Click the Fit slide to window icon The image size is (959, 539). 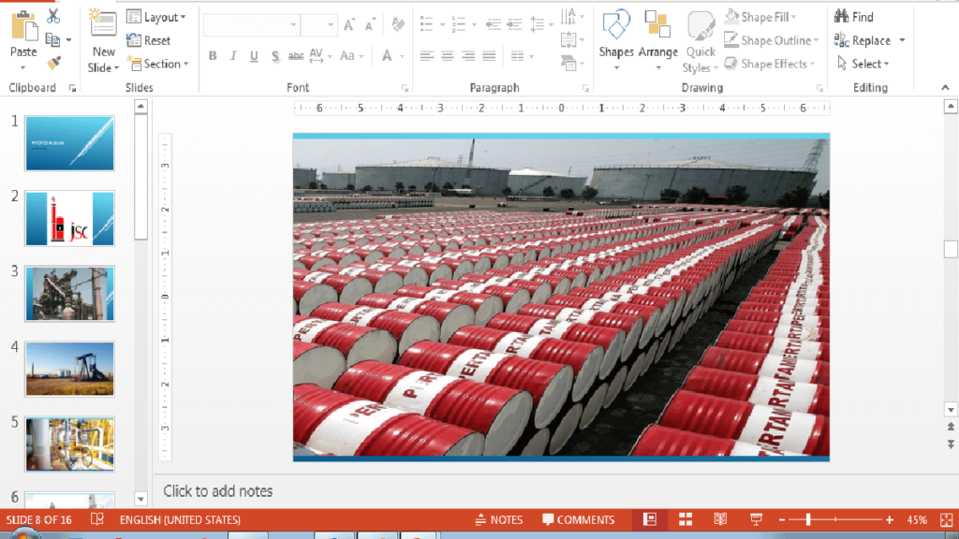tap(946, 520)
